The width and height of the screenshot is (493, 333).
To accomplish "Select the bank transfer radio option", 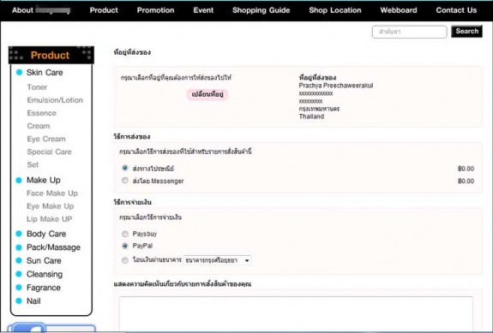I will pos(125,260).
